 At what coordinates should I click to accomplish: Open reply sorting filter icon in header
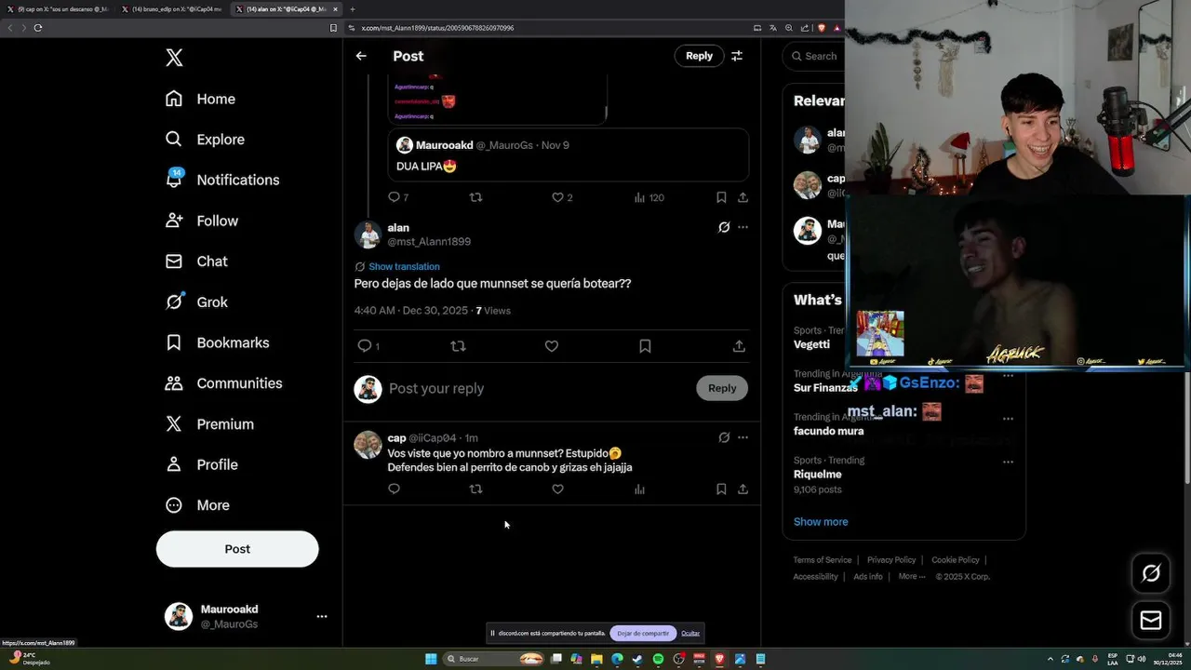point(737,56)
